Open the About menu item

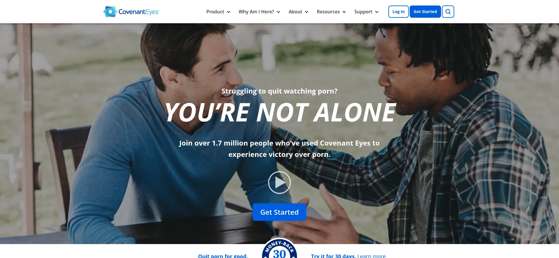295,12
